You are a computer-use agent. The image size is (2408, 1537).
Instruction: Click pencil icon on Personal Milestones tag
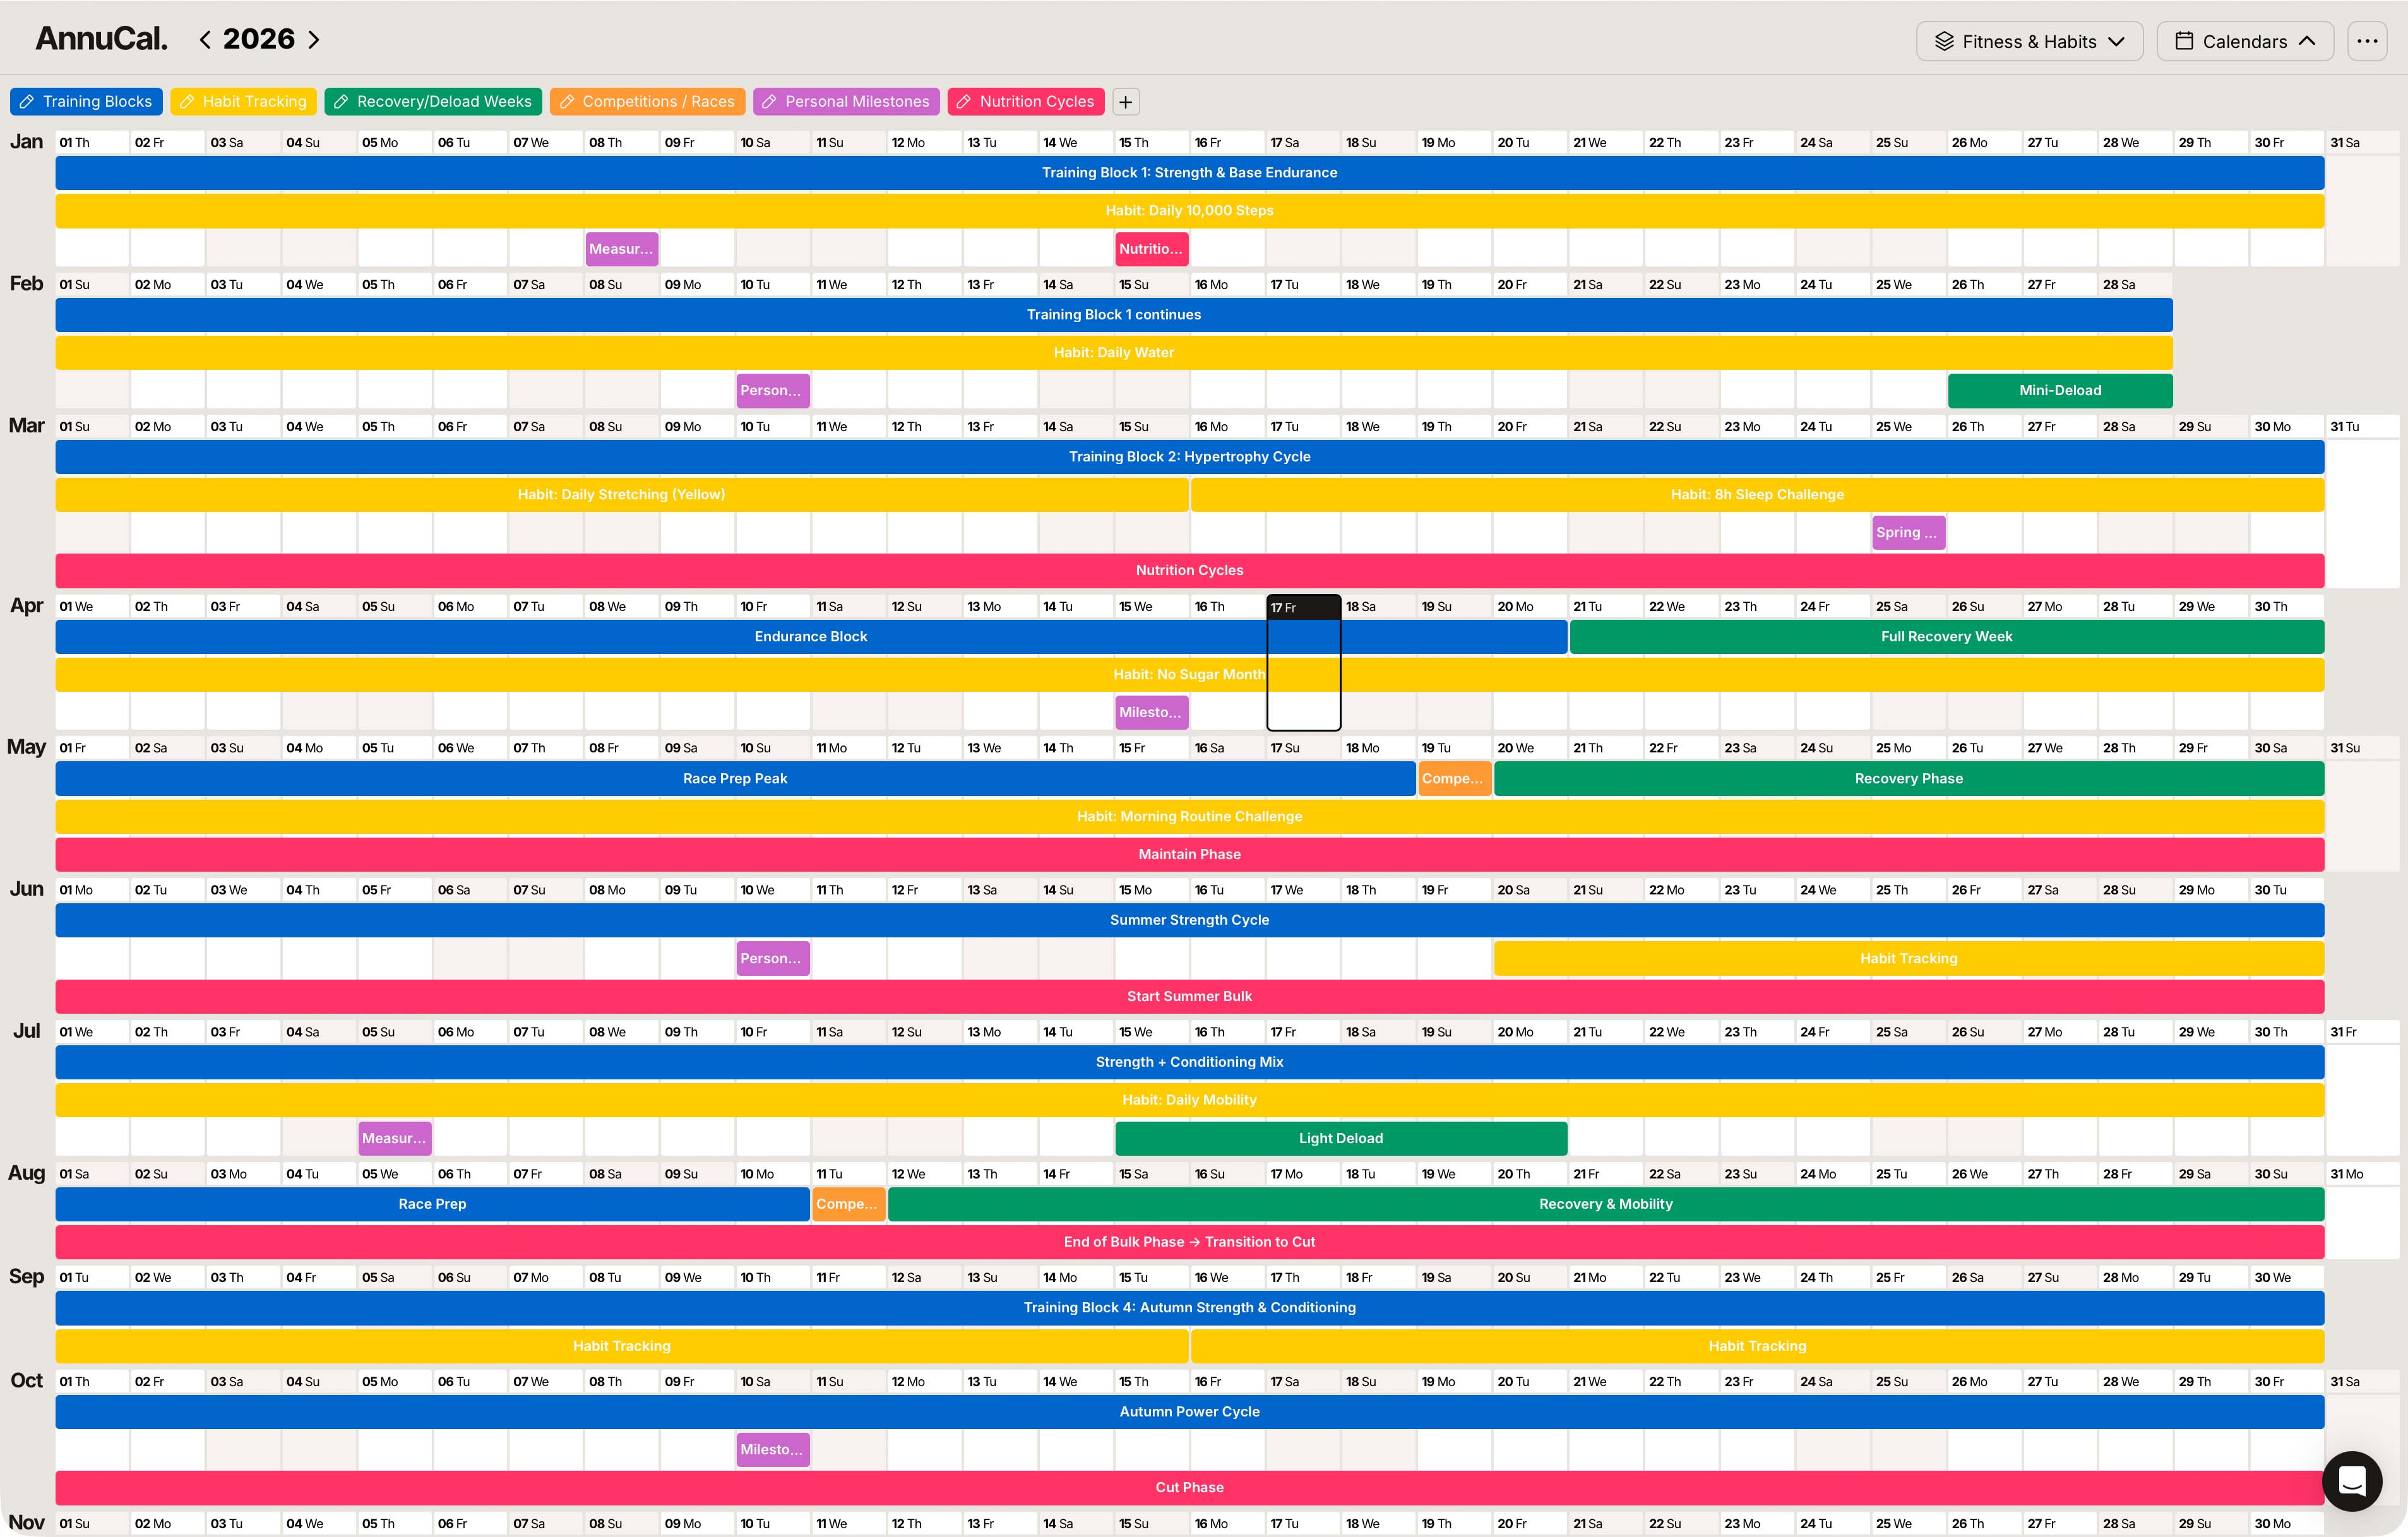[x=770, y=102]
